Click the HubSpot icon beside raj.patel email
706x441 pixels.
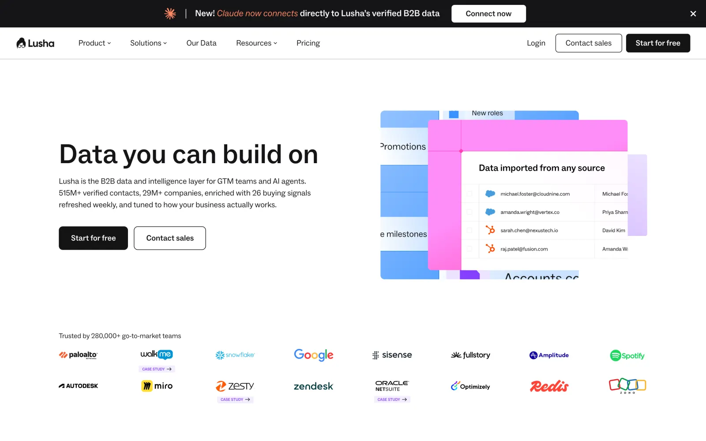[490, 249]
